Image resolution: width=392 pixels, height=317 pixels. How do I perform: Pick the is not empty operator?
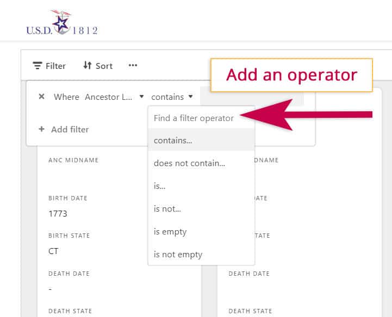point(201,255)
